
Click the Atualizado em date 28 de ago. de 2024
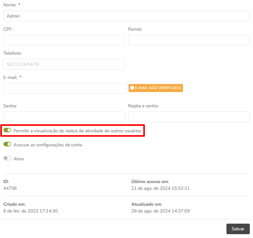pos(160,211)
